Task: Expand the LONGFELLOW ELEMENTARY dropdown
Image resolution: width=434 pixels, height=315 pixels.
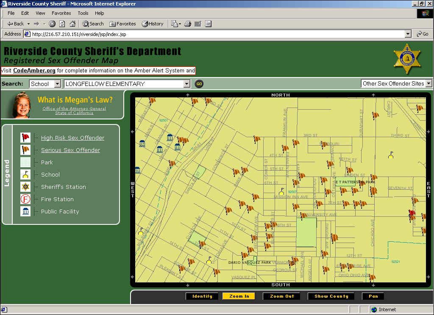Action: pos(187,84)
